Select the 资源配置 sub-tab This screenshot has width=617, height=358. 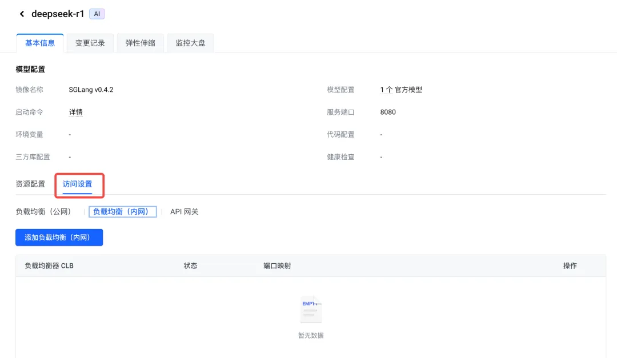click(30, 184)
